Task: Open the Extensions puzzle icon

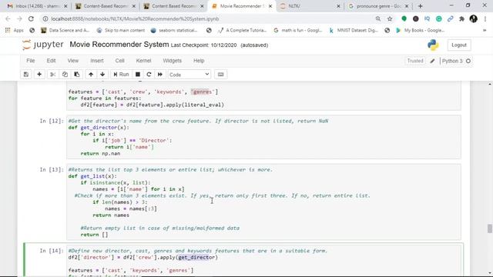Action: click(461, 18)
